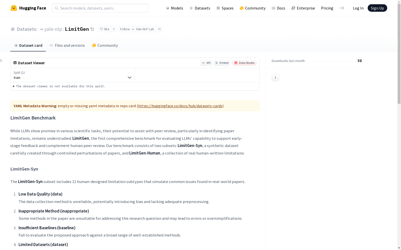This screenshot has height=250, width=401.
Task: Open the Datasets menu item
Action: pos(200,8)
